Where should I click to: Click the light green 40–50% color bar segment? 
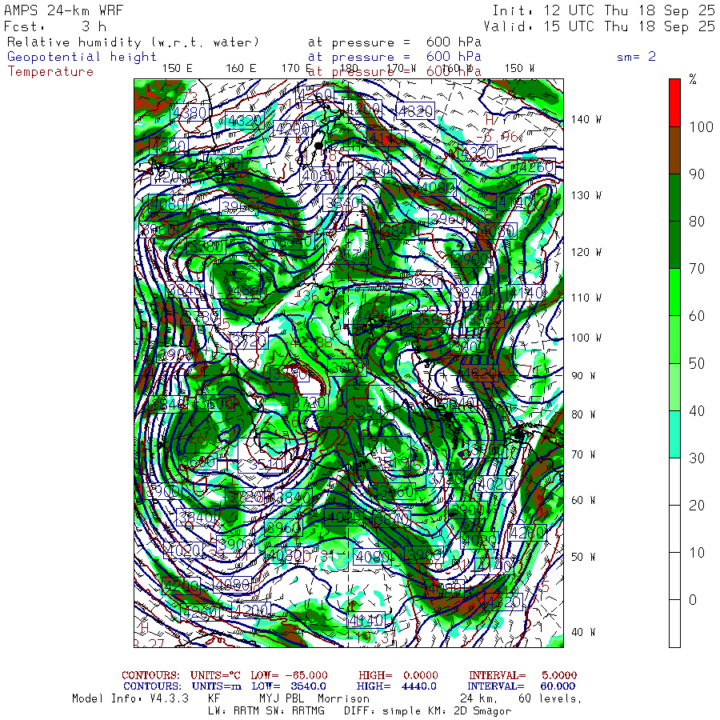674,386
